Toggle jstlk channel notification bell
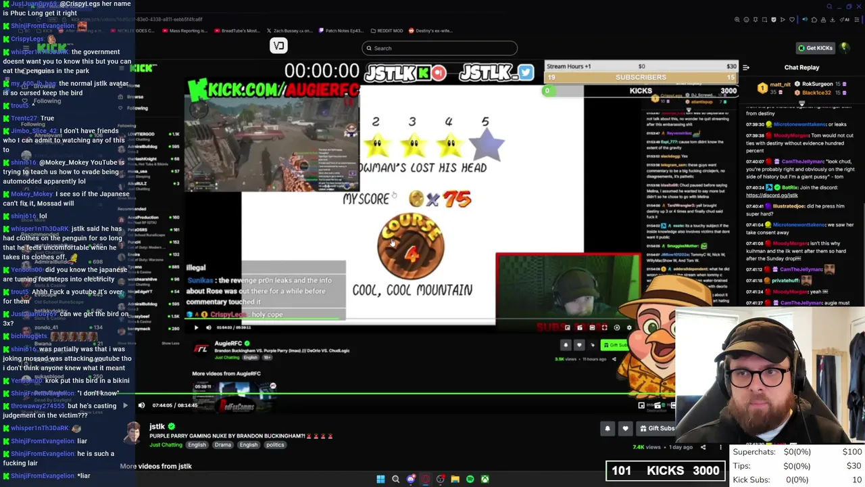865x487 pixels. tap(608, 428)
